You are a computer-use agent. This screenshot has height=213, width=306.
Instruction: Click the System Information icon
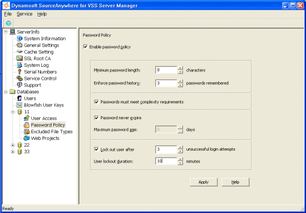(x=19, y=39)
